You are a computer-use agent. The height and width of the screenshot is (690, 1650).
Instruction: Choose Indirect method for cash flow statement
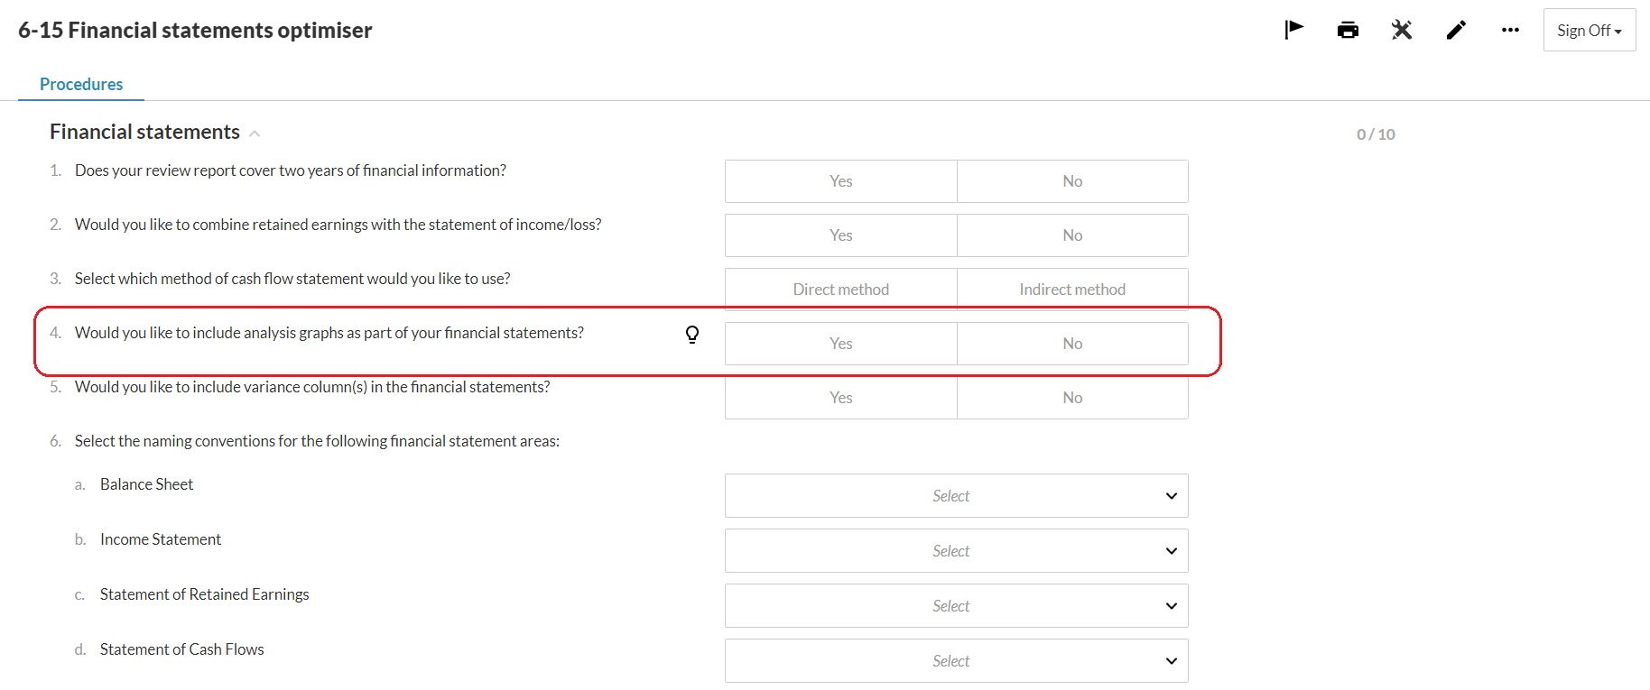1071,290
